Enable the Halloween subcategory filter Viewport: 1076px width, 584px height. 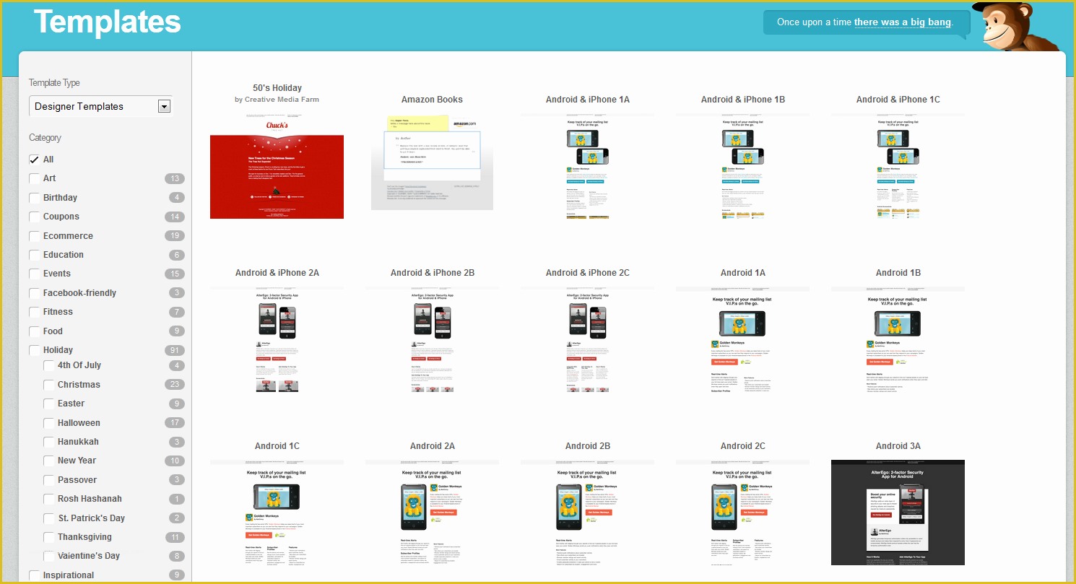pos(48,423)
